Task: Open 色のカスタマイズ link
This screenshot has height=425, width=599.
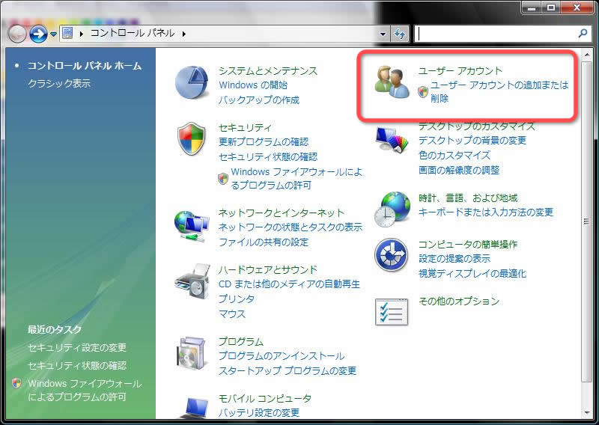Action: 454,156
